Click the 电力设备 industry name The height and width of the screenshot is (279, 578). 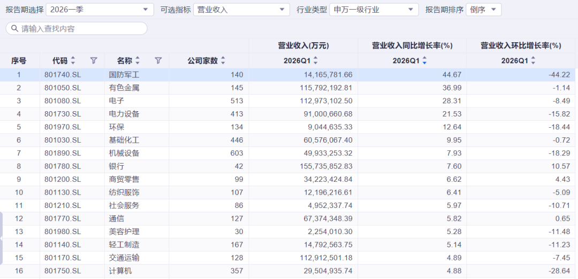pyautogui.click(x=124, y=114)
